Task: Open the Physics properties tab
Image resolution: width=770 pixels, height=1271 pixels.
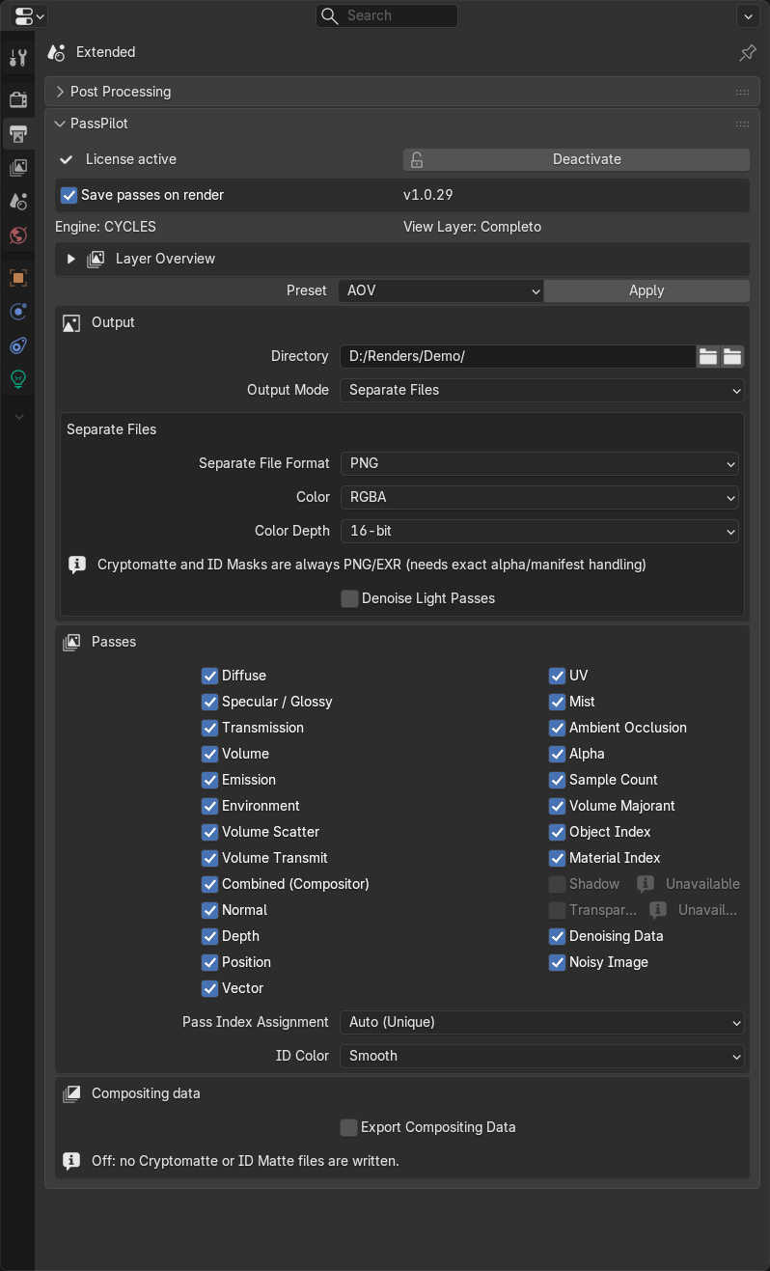Action: click(x=17, y=312)
